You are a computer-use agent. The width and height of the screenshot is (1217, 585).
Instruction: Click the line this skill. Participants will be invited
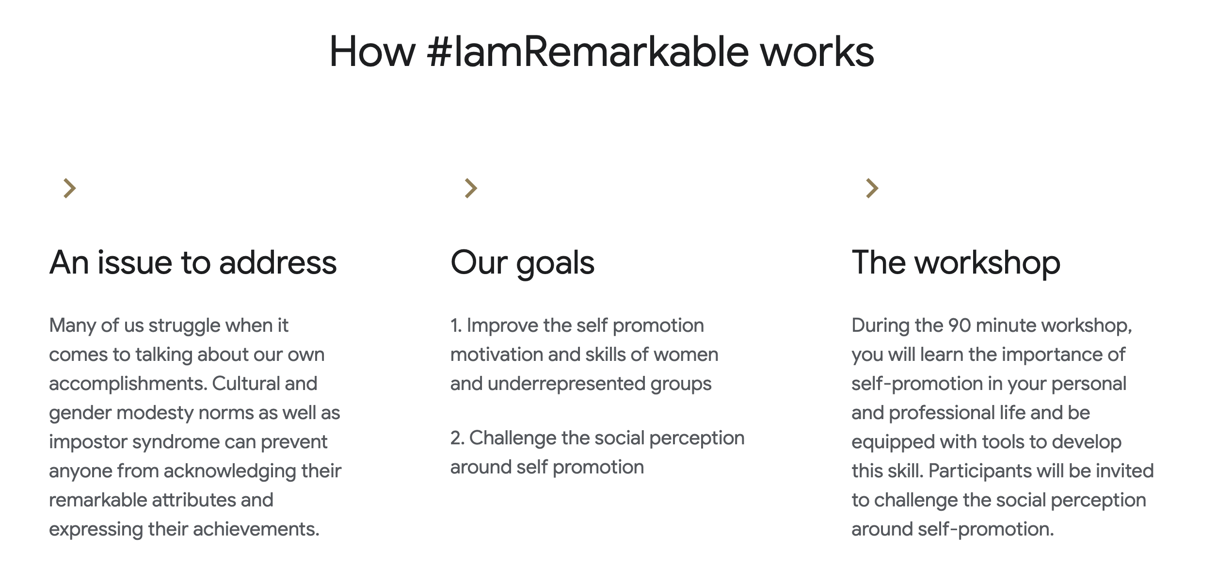tap(1003, 471)
